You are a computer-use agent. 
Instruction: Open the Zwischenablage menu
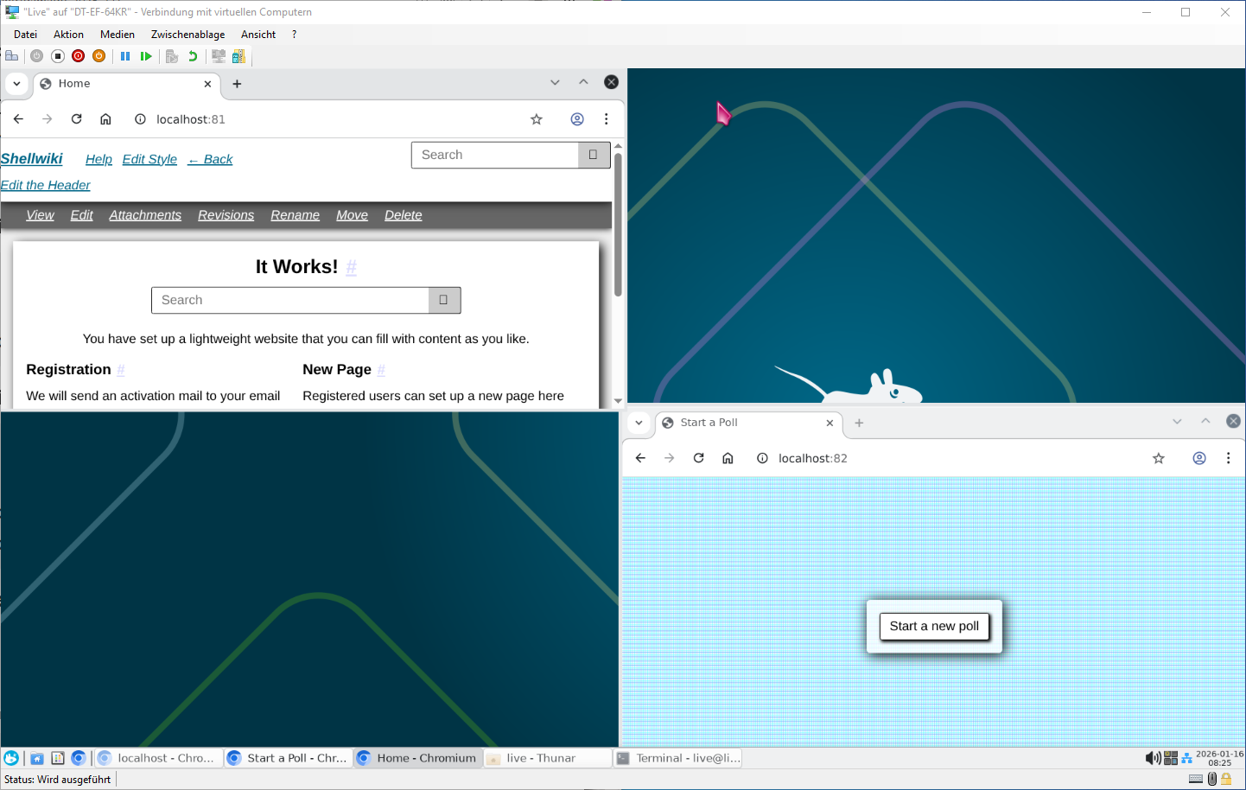click(188, 35)
